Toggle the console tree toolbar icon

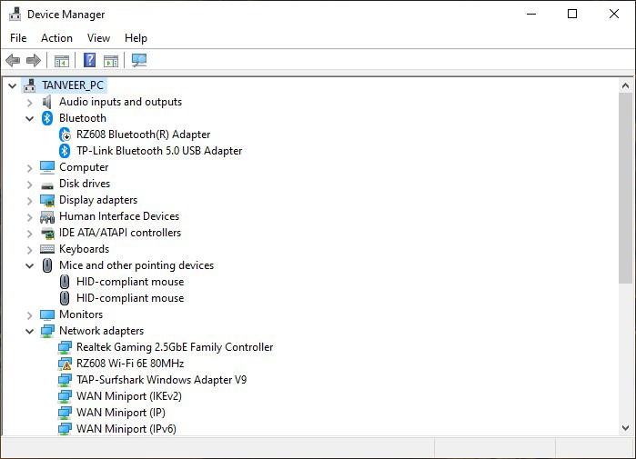[62, 61]
